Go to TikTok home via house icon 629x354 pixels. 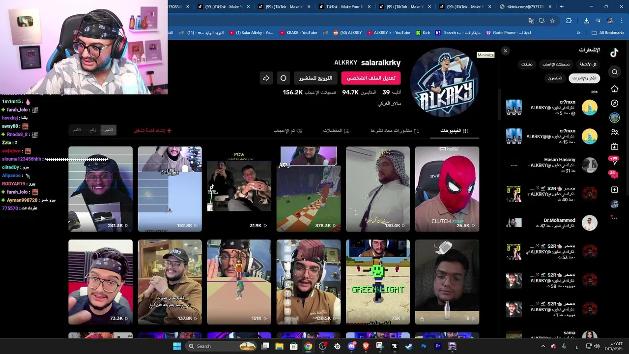point(614,88)
